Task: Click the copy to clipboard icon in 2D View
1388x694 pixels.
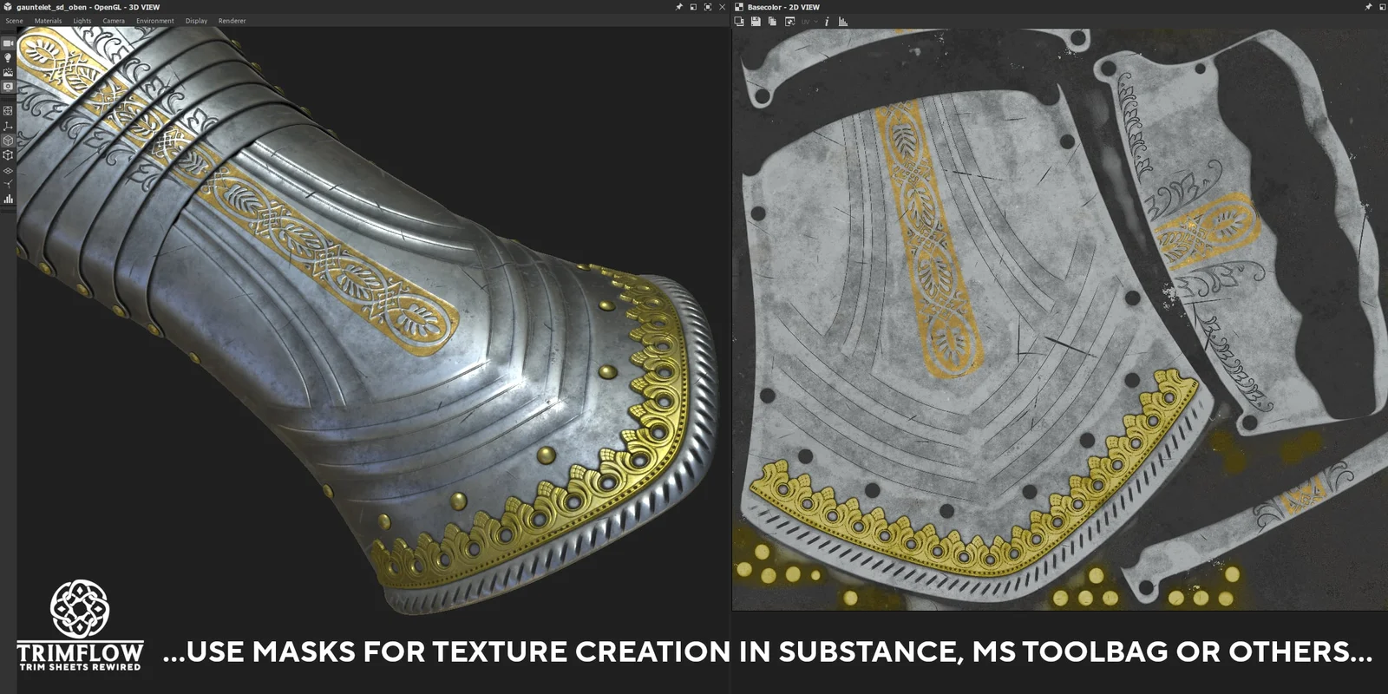Action: pyautogui.click(x=772, y=22)
